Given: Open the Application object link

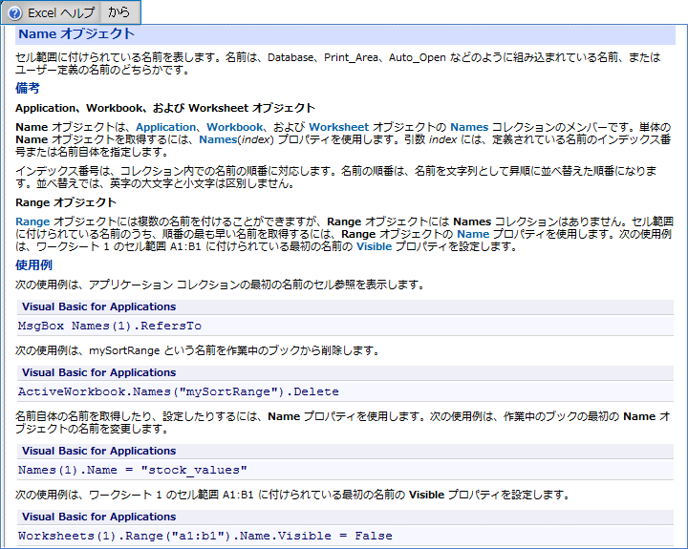Looking at the screenshot, I should point(166,127).
